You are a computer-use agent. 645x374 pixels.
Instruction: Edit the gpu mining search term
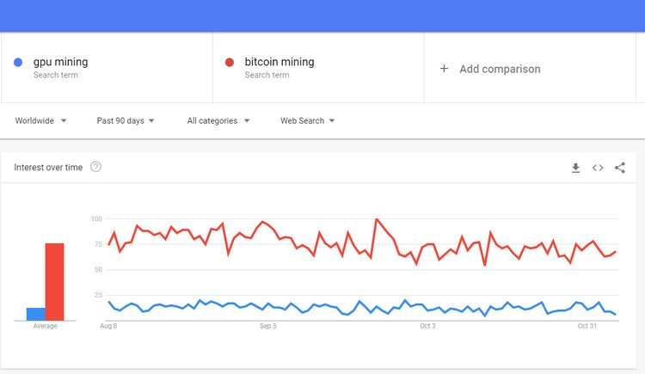pos(60,62)
